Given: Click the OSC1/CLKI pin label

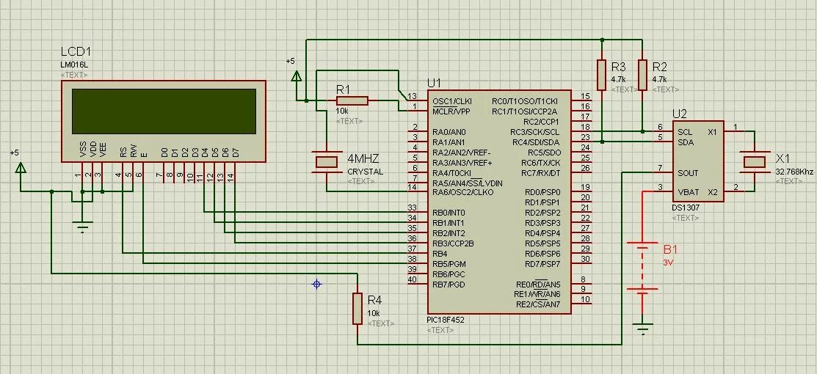Looking at the screenshot, I should (451, 101).
